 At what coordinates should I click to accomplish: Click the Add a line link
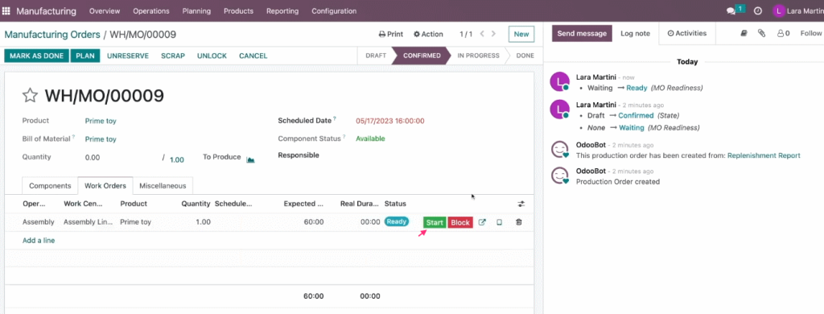(39, 241)
